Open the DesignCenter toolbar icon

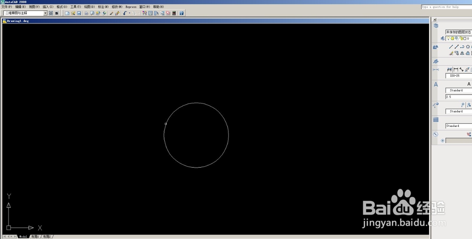(151, 13)
